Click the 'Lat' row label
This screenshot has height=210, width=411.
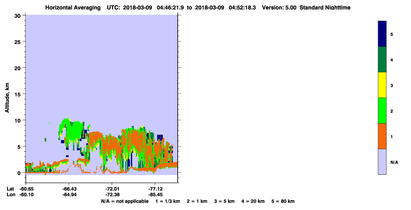click(x=10, y=189)
